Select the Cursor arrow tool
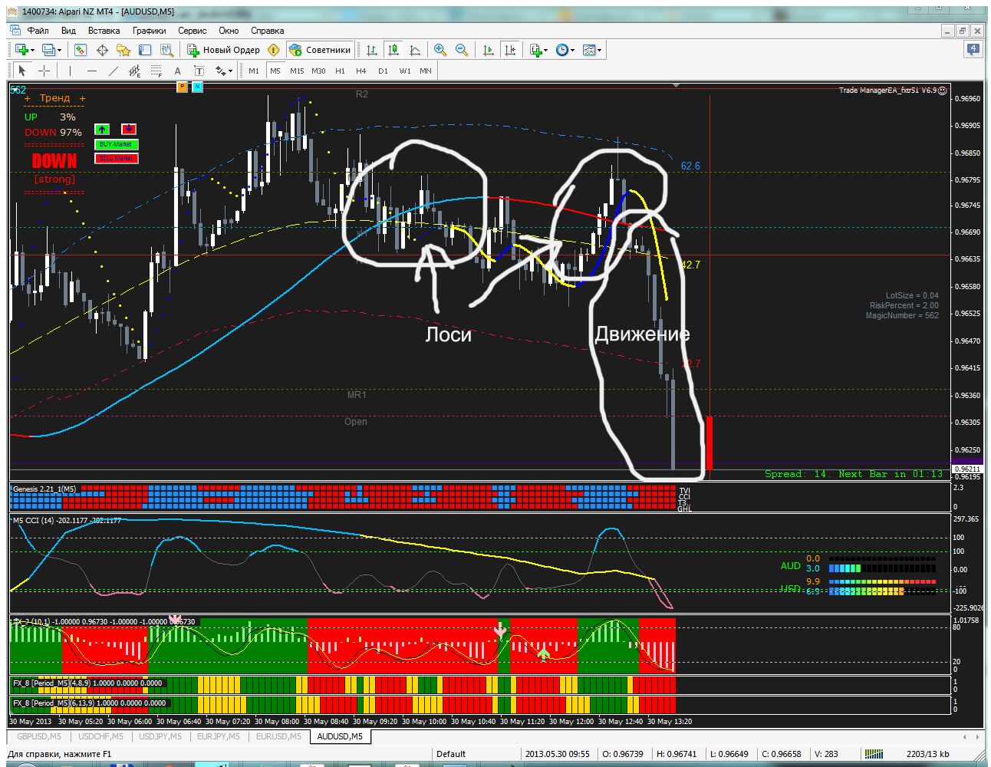The height and width of the screenshot is (767, 991). (21, 71)
